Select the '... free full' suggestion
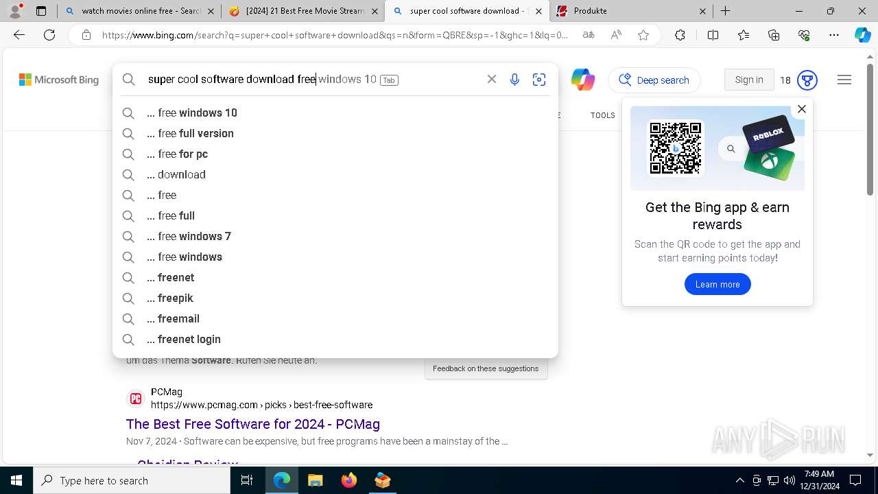Screen dimensions: 878x494 coord(335,215)
